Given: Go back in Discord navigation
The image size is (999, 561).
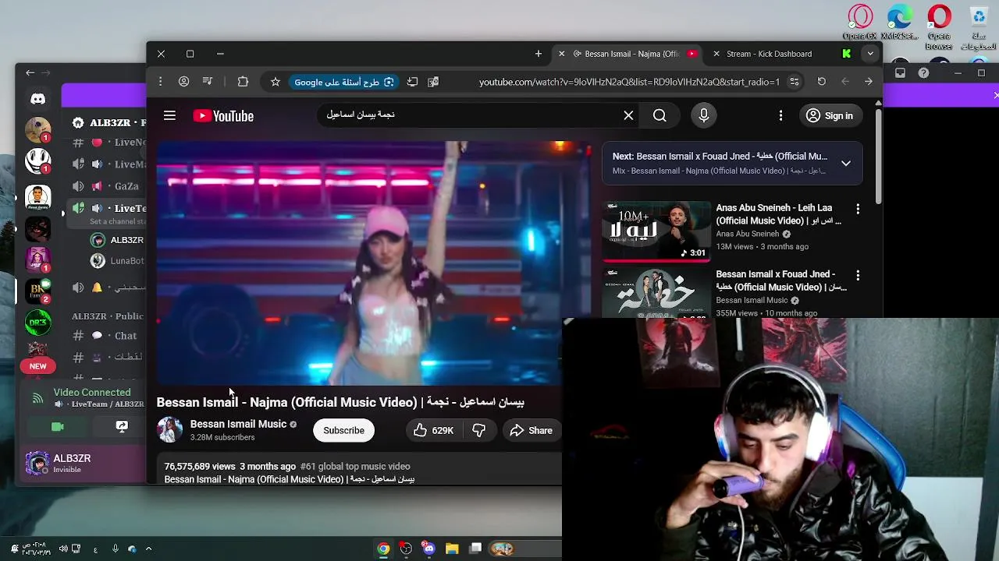Looking at the screenshot, I should tap(30, 72).
